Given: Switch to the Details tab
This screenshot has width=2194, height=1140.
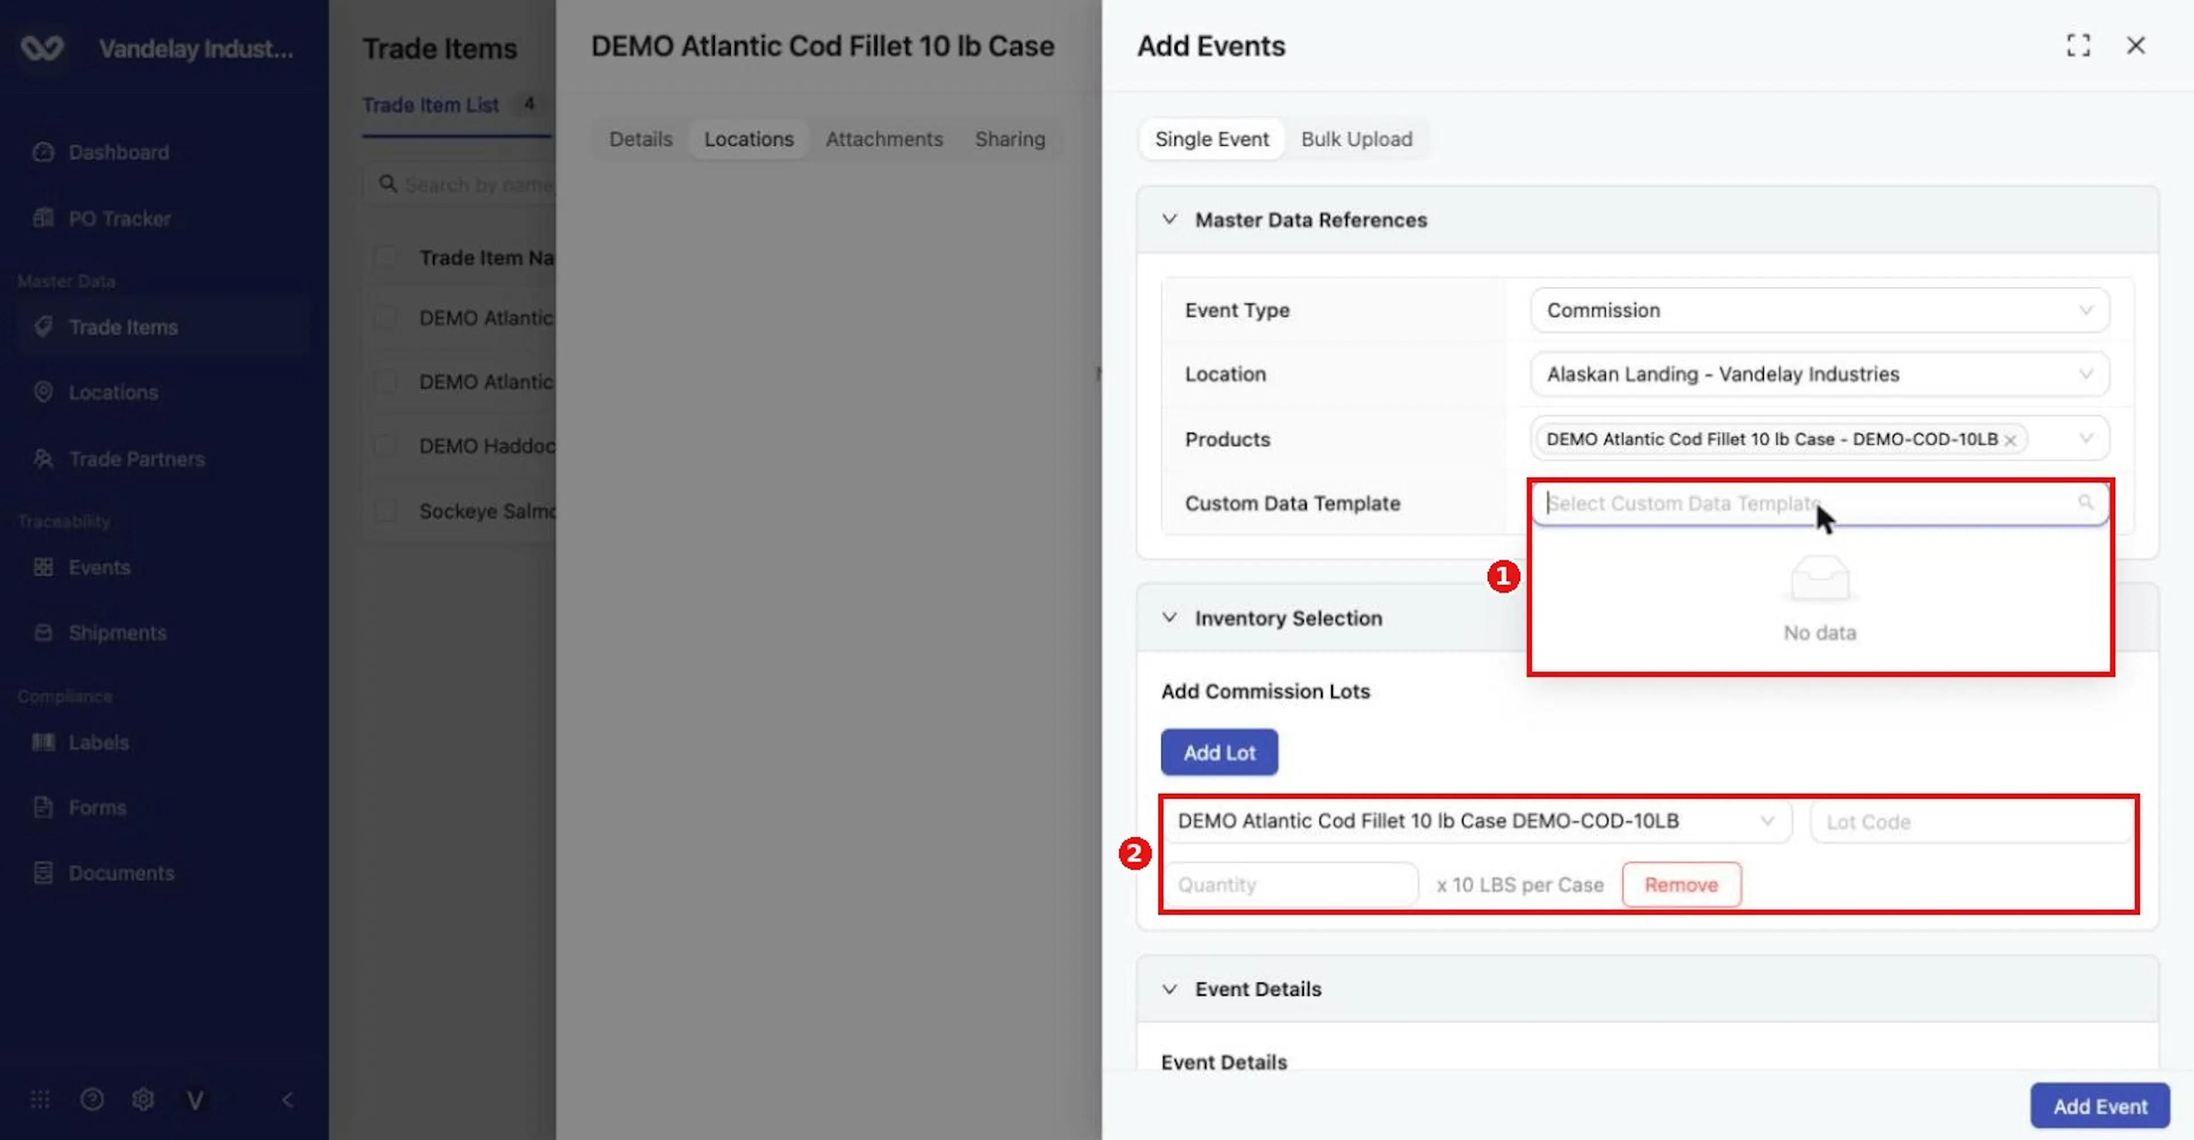Looking at the screenshot, I should (640, 139).
